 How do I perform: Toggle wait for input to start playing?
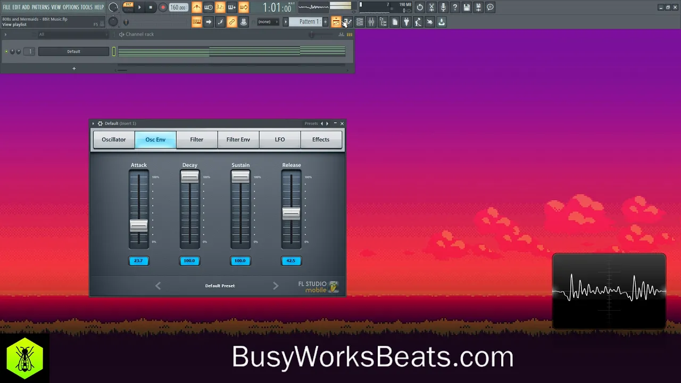coord(209,7)
